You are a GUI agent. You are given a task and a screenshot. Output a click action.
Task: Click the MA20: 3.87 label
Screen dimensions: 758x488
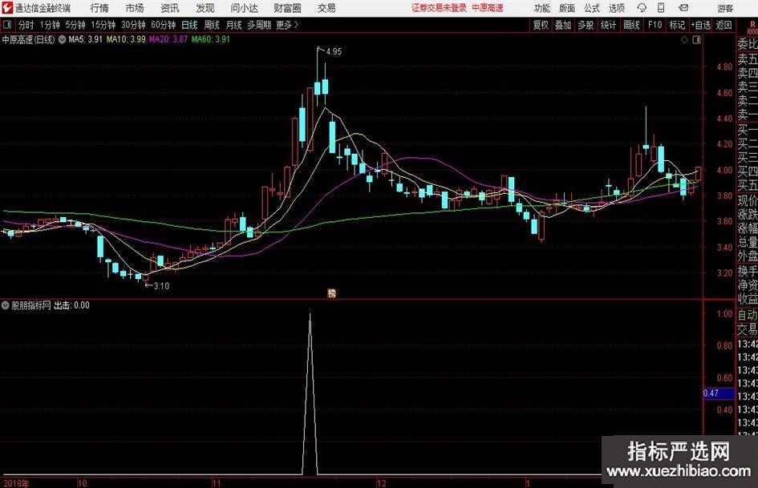click(x=168, y=39)
